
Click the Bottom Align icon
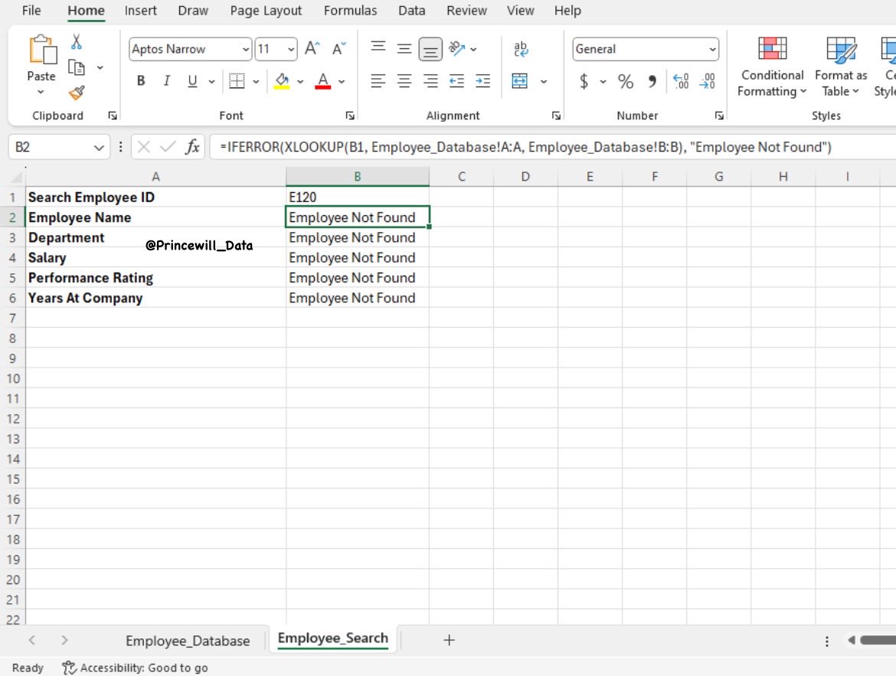430,49
